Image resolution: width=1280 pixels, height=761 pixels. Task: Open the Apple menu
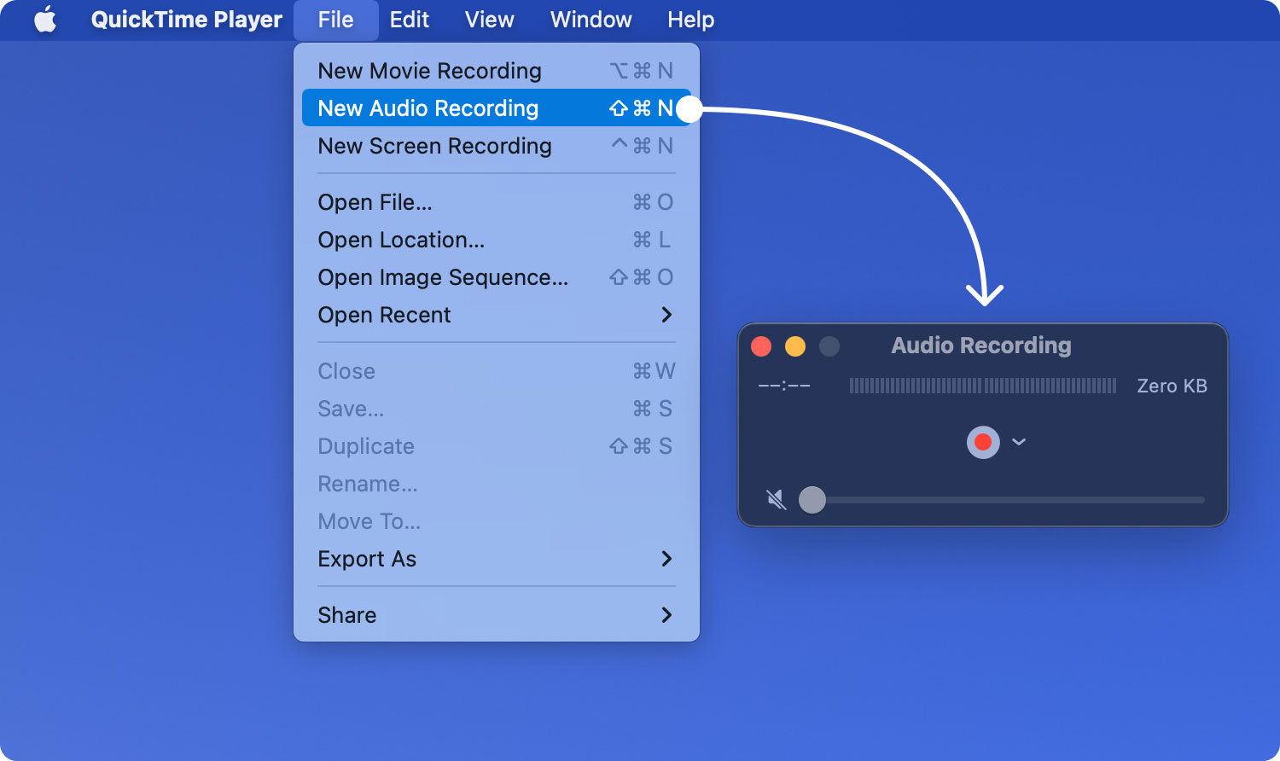click(x=45, y=19)
